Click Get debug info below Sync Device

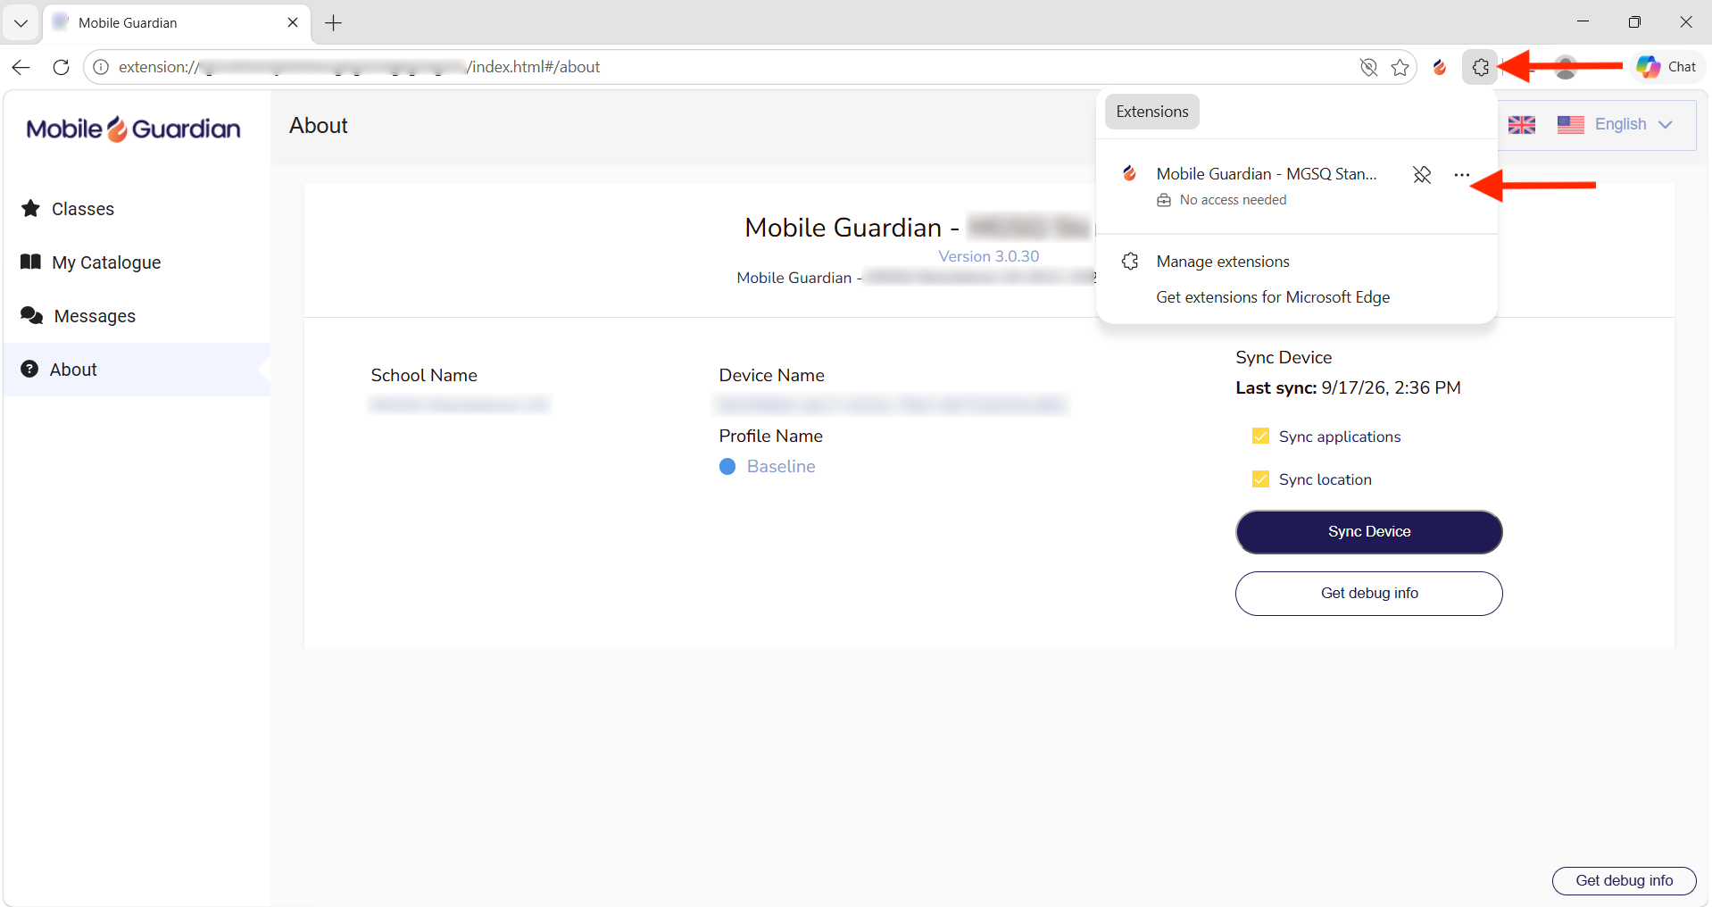tap(1368, 594)
